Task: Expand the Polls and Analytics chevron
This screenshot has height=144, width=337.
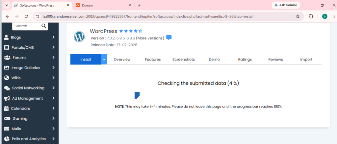Action: tap(54, 139)
